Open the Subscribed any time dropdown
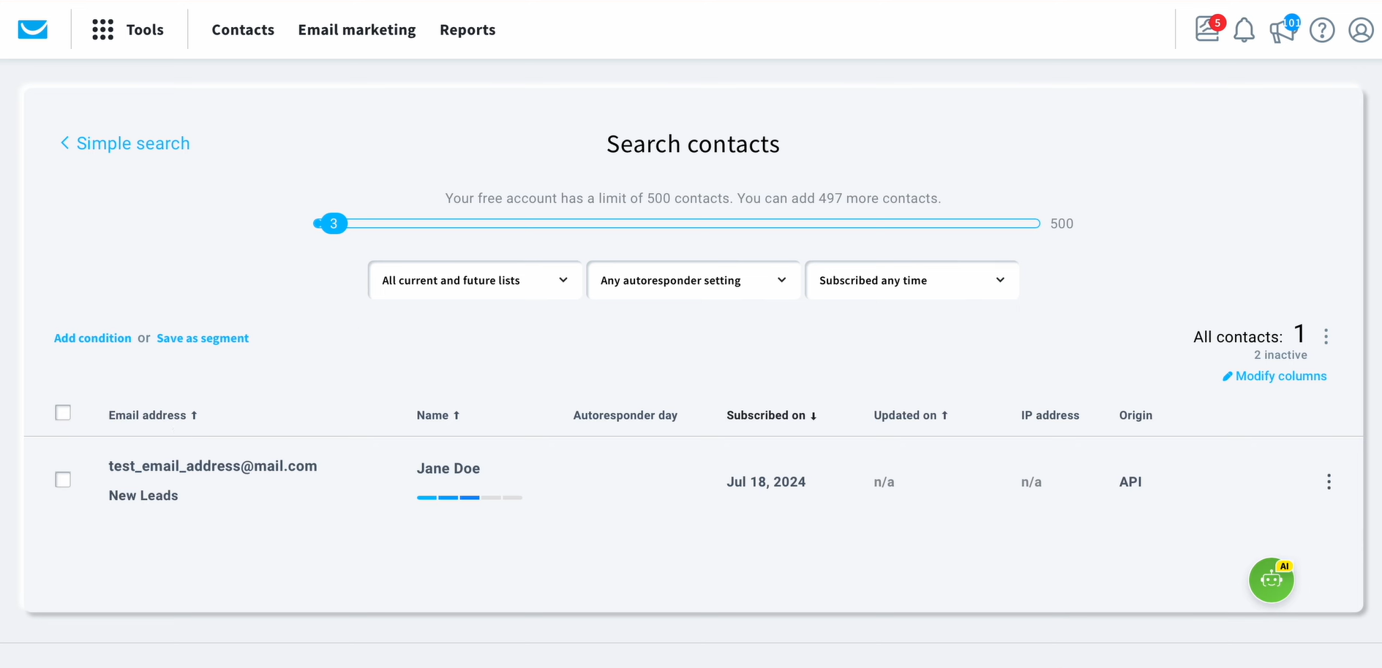 click(x=912, y=280)
